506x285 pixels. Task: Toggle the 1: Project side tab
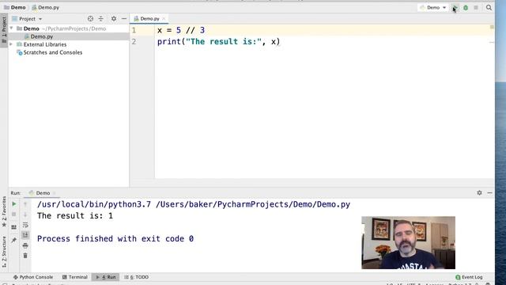(4, 30)
